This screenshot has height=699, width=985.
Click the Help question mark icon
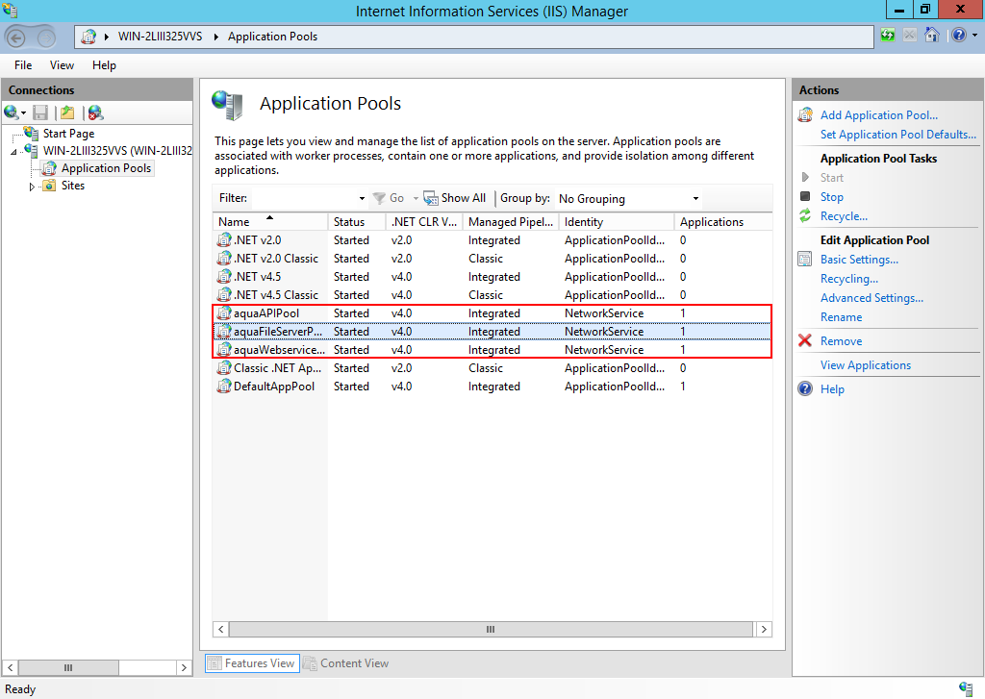[805, 389]
